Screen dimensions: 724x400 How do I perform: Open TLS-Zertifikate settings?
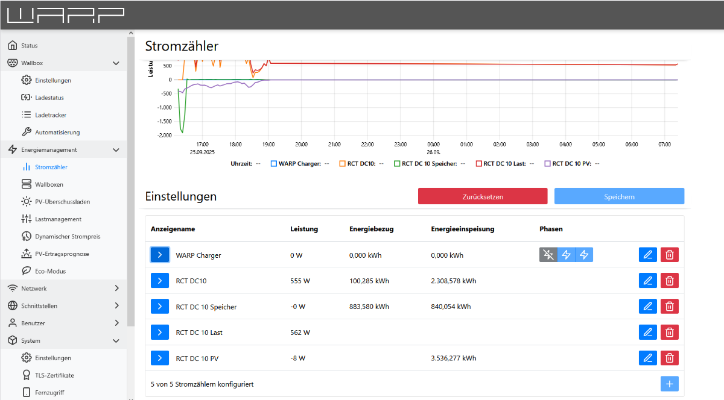[54, 375]
